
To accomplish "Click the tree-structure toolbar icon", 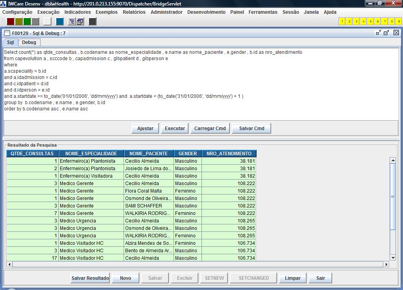I will point(72,22).
